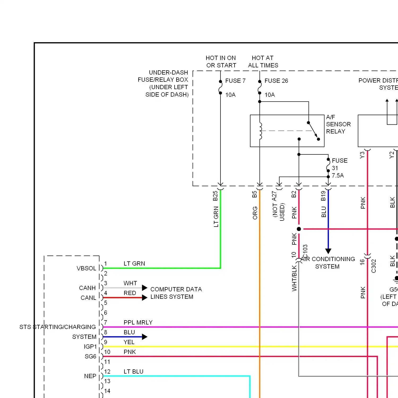Click the 'PPL MRLY' wire label
The width and height of the screenshot is (398, 398).
[138, 322]
